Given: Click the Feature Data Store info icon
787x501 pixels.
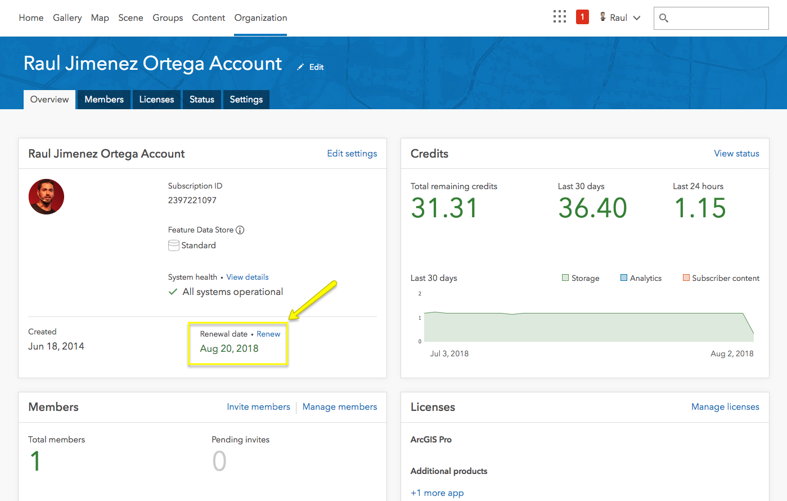Looking at the screenshot, I should (240, 230).
